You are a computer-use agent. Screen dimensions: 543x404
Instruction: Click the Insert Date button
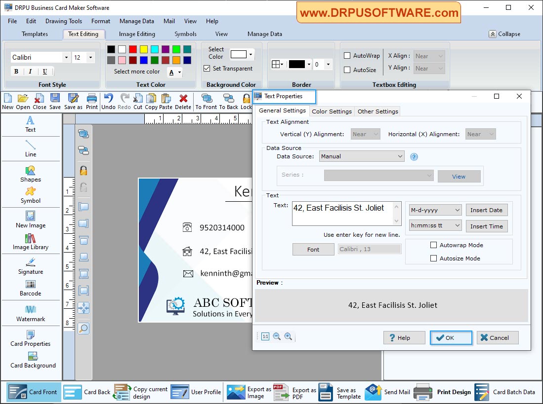[x=487, y=210]
